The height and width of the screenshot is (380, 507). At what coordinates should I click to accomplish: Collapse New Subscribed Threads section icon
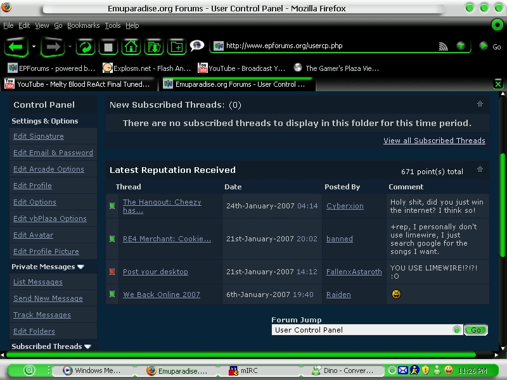click(x=480, y=104)
